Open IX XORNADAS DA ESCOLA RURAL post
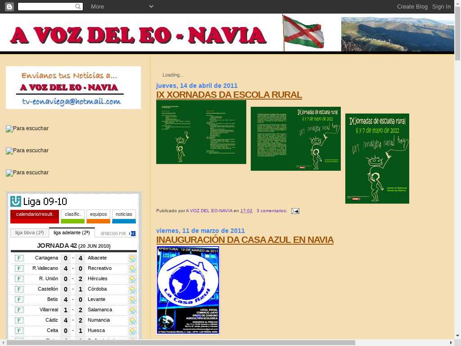The image size is (461, 346). click(x=229, y=95)
